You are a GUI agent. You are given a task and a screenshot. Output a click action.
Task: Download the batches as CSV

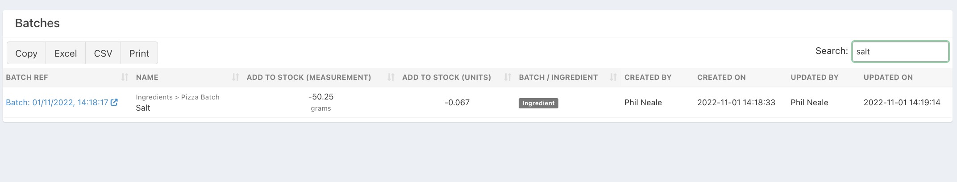coord(103,54)
